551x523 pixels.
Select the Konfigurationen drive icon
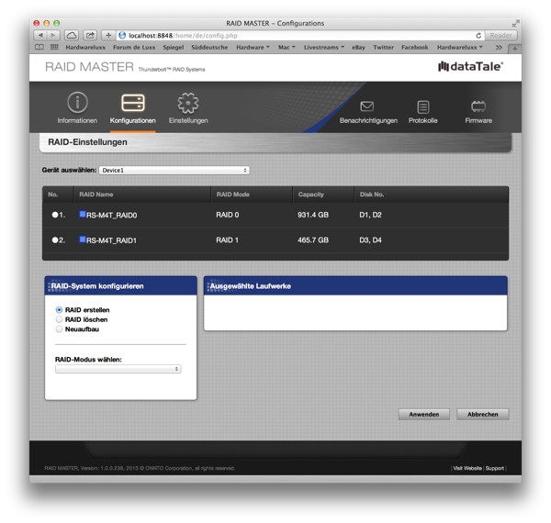pos(133,103)
